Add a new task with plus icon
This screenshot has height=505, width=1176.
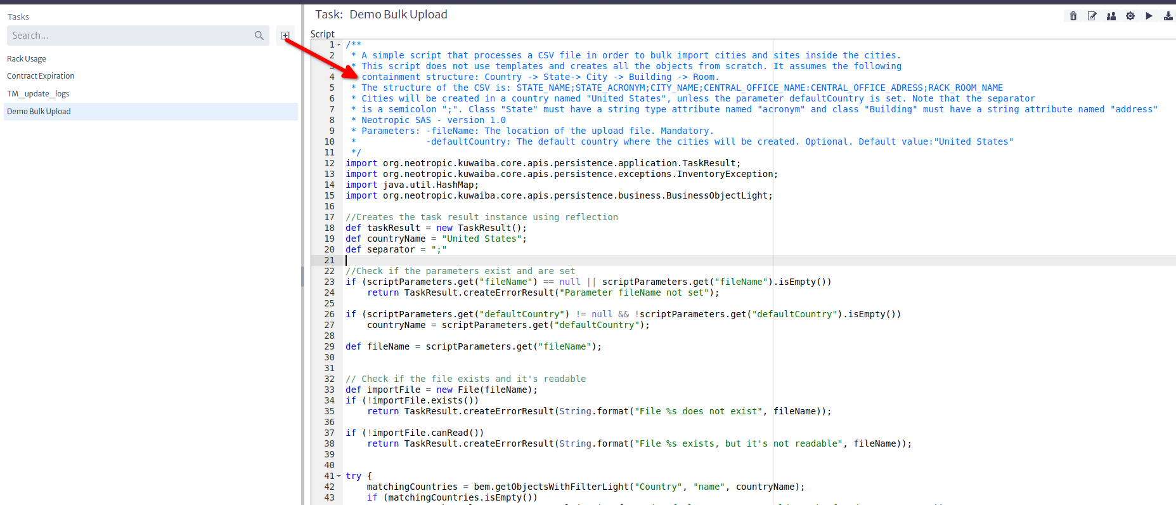coord(285,36)
